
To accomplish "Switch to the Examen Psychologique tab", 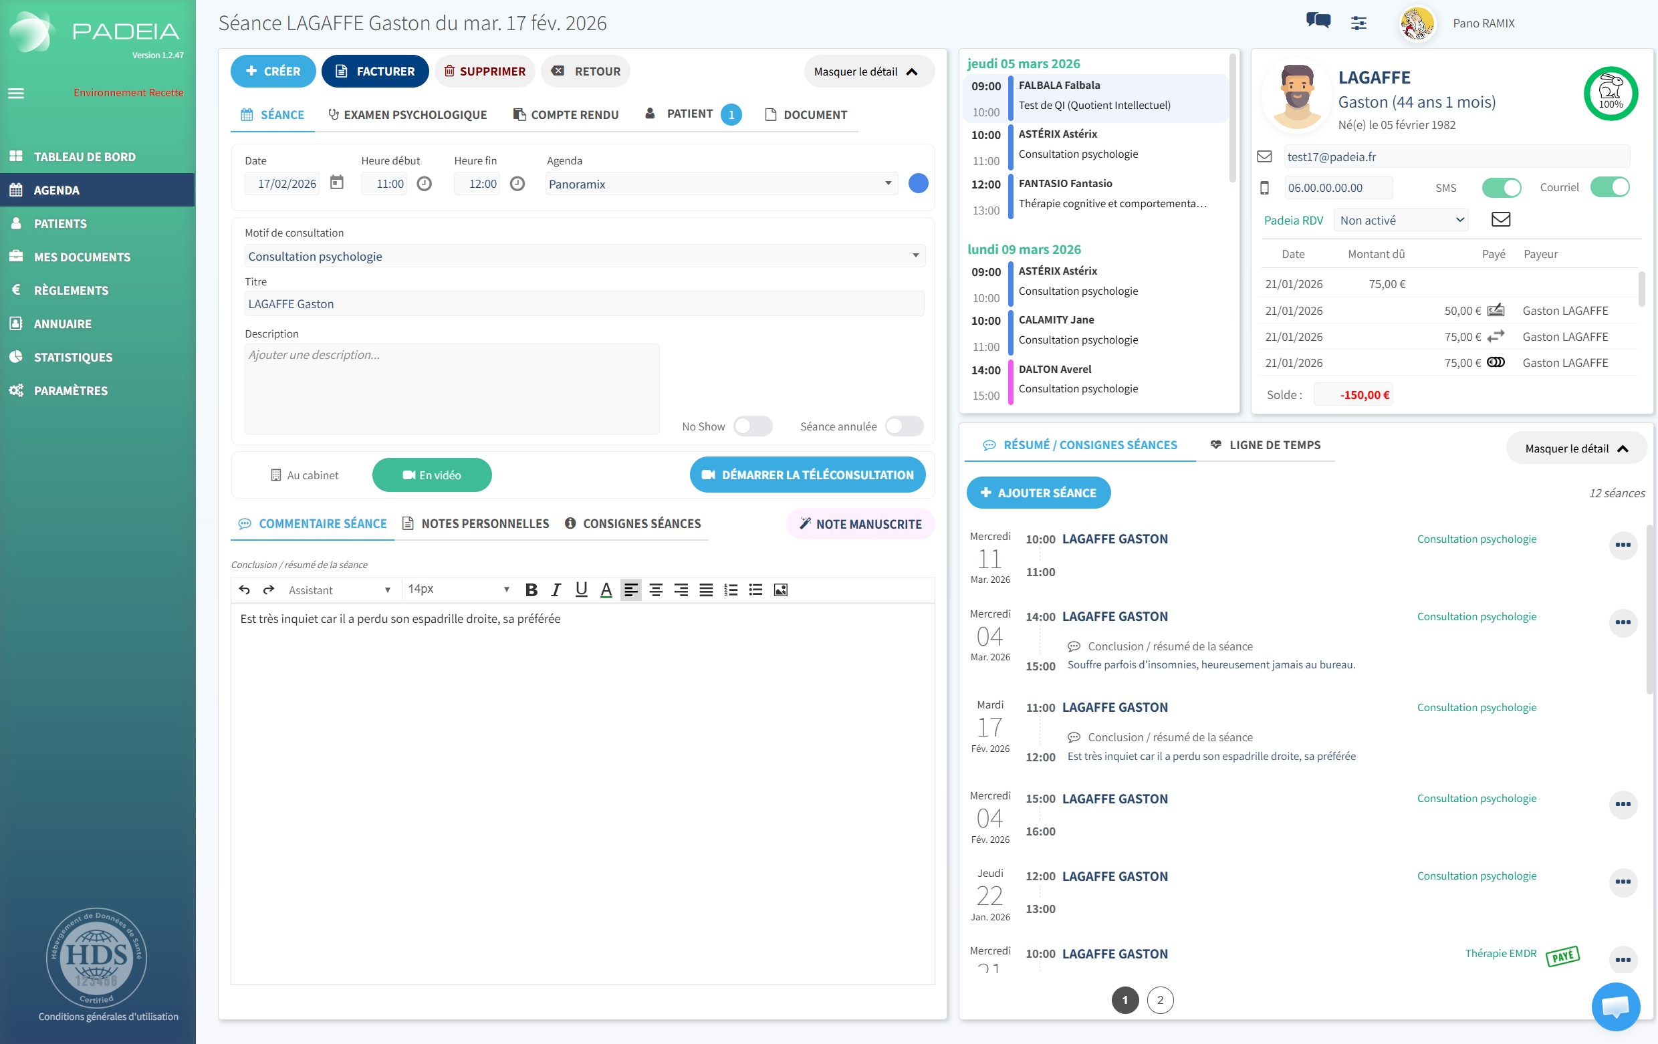I will (x=407, y=114).
